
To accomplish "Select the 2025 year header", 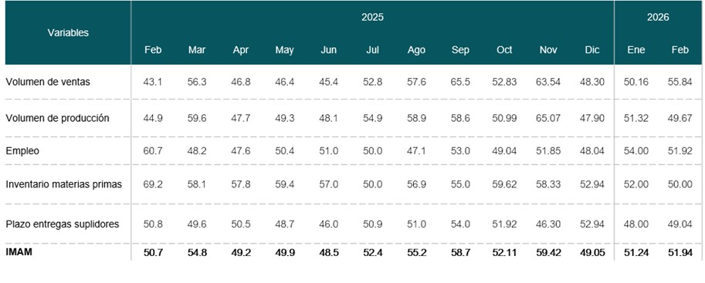I will point(372,18).
